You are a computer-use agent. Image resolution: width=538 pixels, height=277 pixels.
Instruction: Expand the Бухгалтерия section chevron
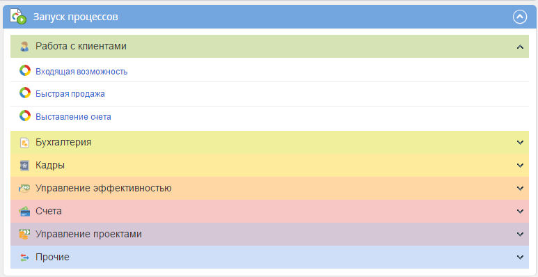pos(520,143)
